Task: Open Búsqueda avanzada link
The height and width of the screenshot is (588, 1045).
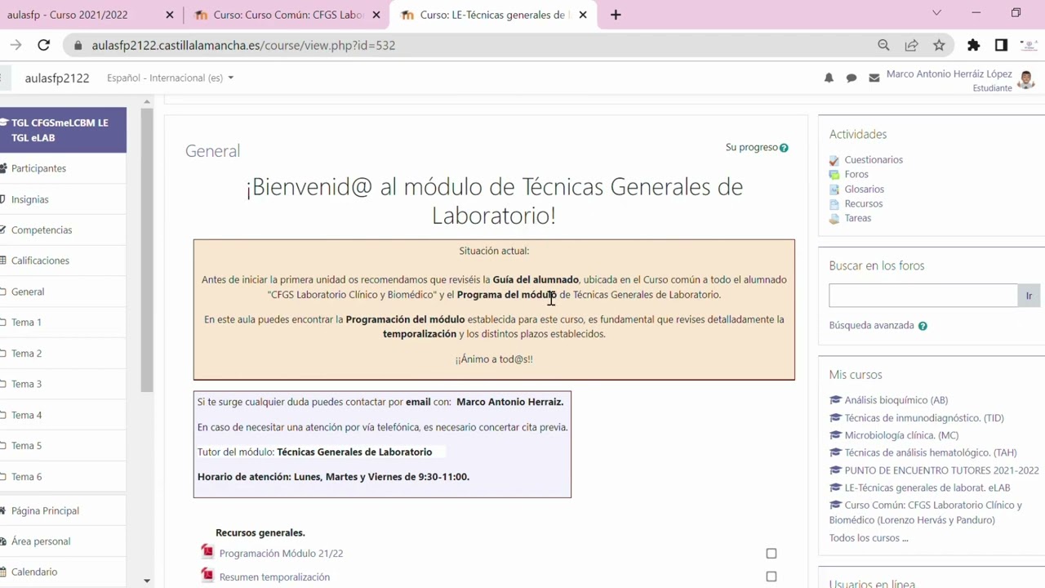Action: (x=871, y=325)
